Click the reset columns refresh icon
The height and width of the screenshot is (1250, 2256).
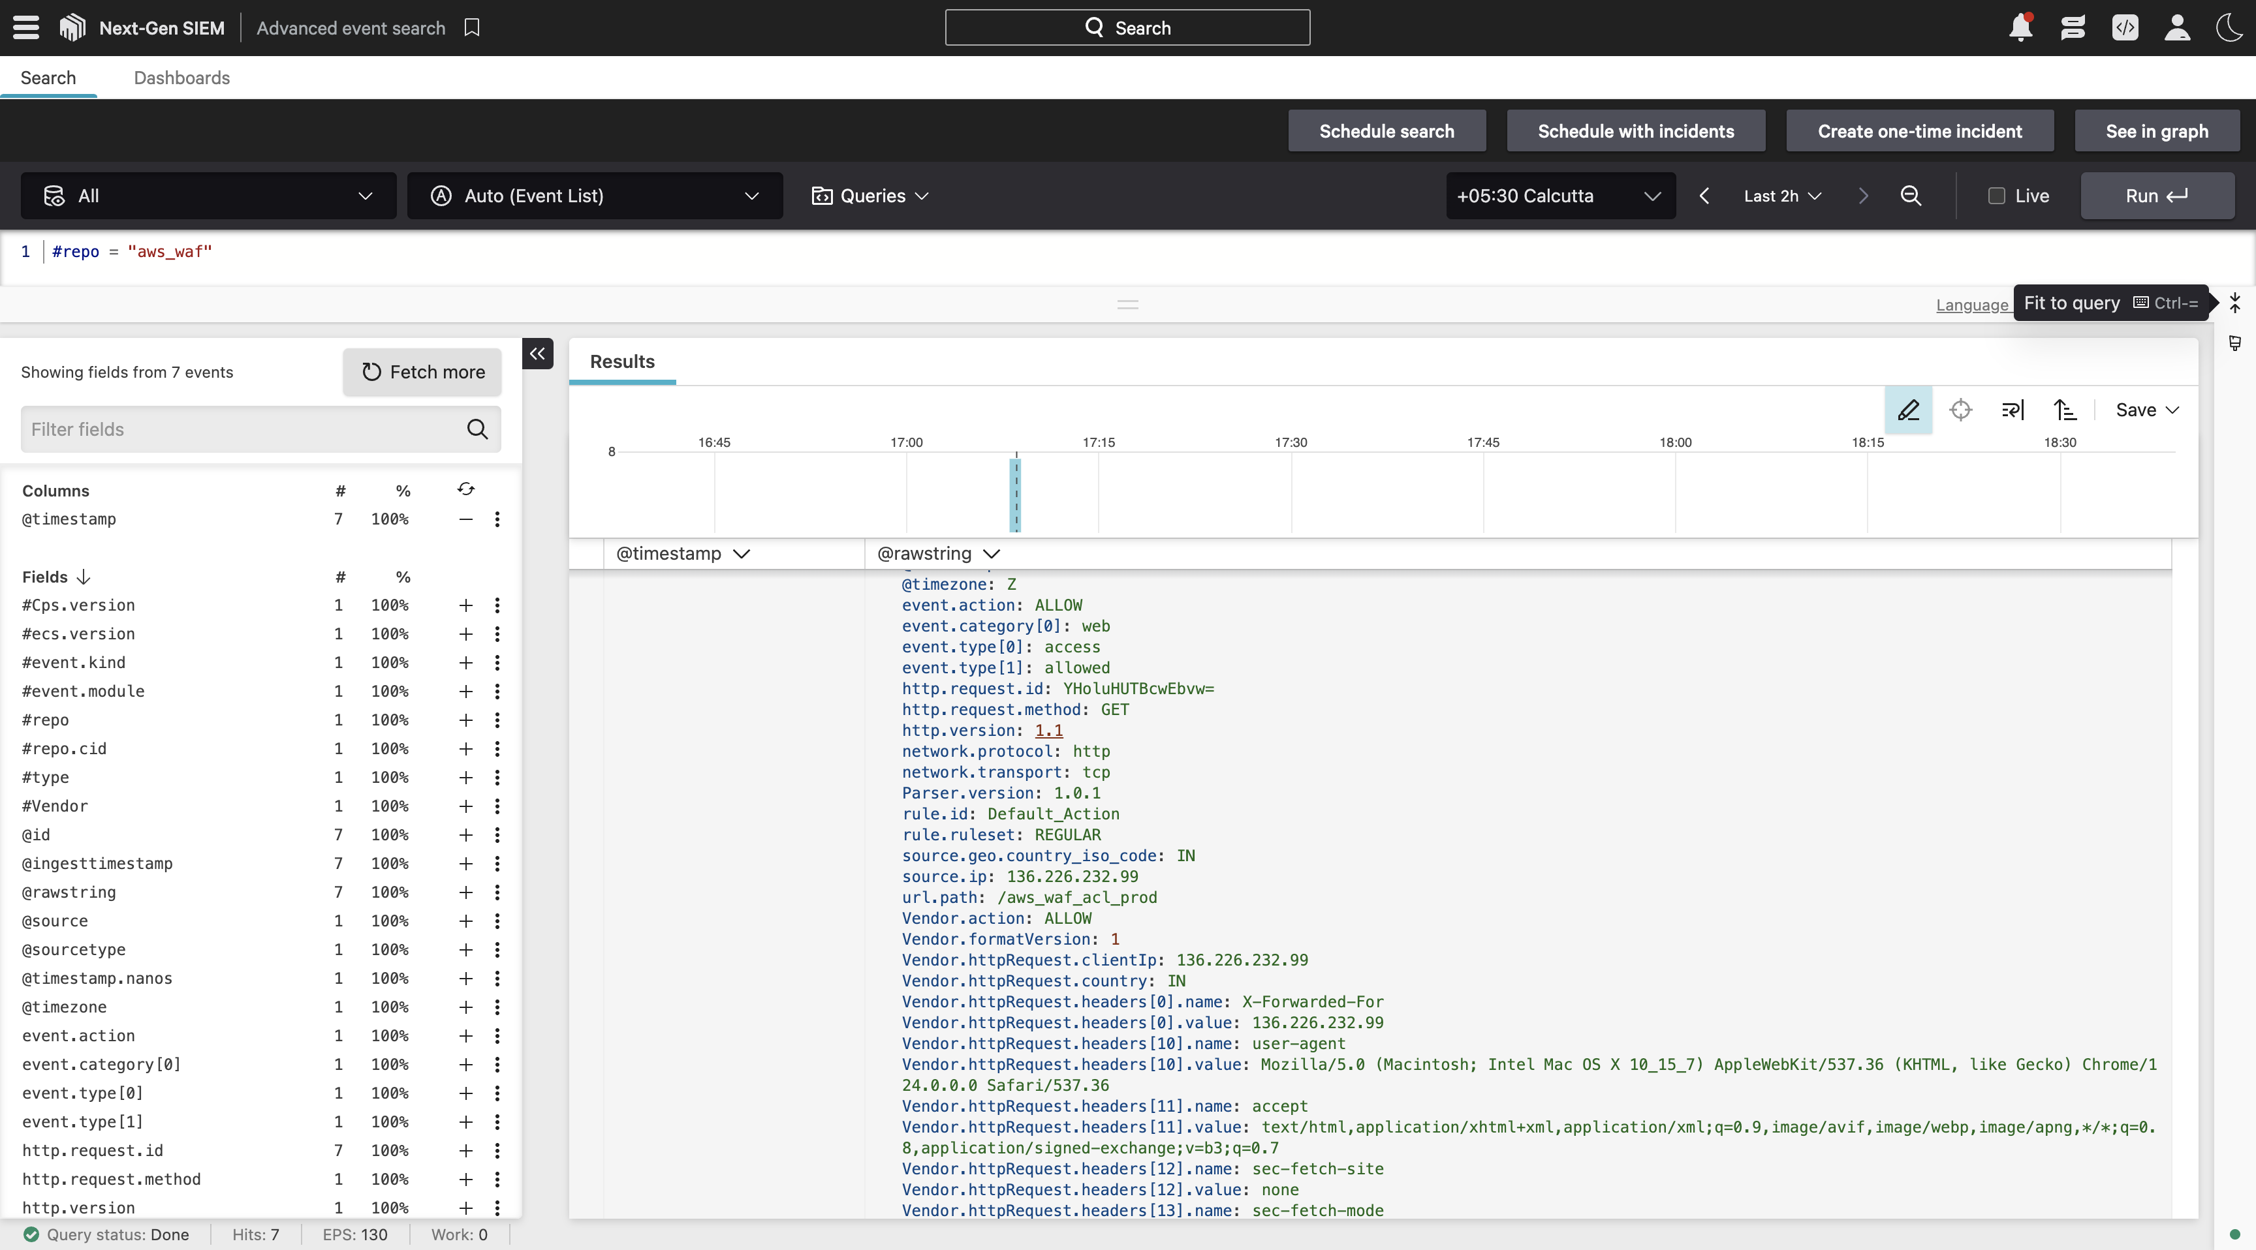tap(466, 489)
